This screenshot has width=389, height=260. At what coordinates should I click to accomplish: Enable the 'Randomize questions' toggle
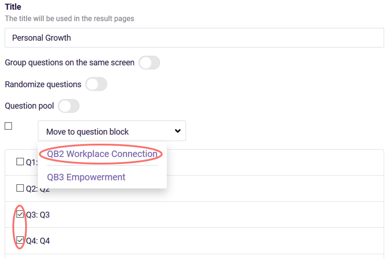(96, 84)
